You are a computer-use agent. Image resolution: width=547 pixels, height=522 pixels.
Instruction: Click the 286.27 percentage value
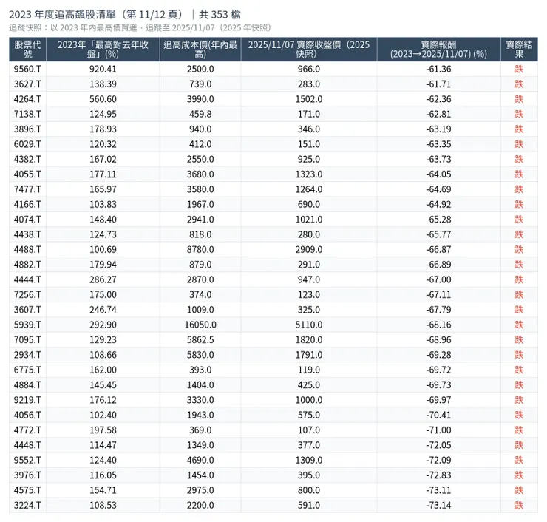pyautogui.click(x=103, y=279)
